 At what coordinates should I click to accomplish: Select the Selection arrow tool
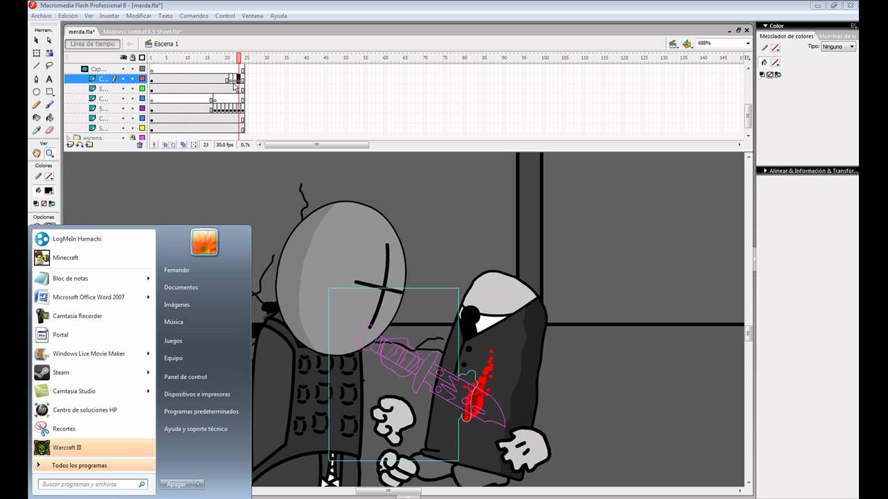click(x=37, y=40)
